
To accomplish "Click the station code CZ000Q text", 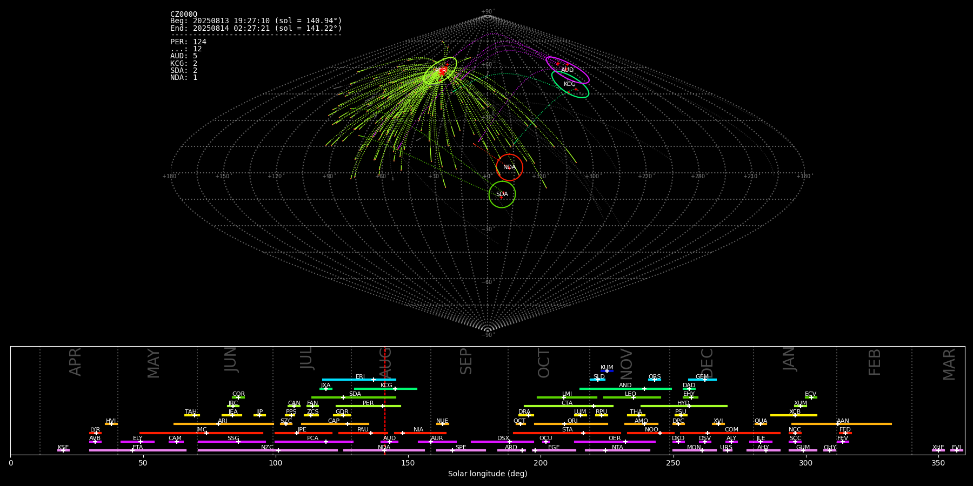I will pyautogui.click(x=184, y=15).
